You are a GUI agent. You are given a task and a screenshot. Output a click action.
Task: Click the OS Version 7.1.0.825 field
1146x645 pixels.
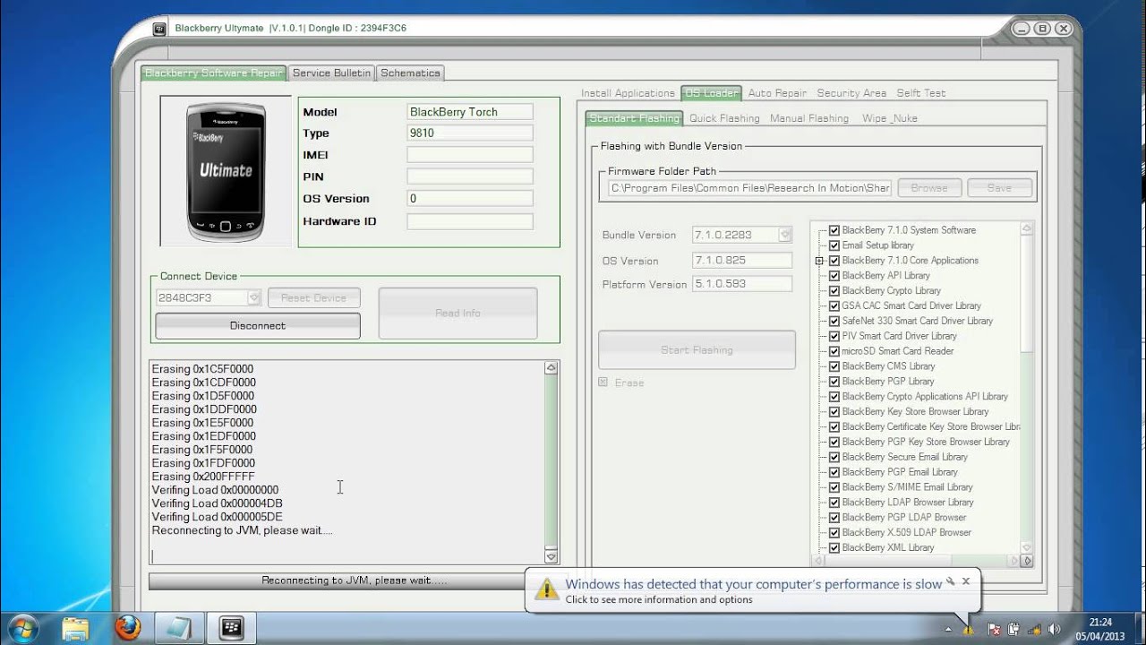pyautogui.click(x=742, y=261)
